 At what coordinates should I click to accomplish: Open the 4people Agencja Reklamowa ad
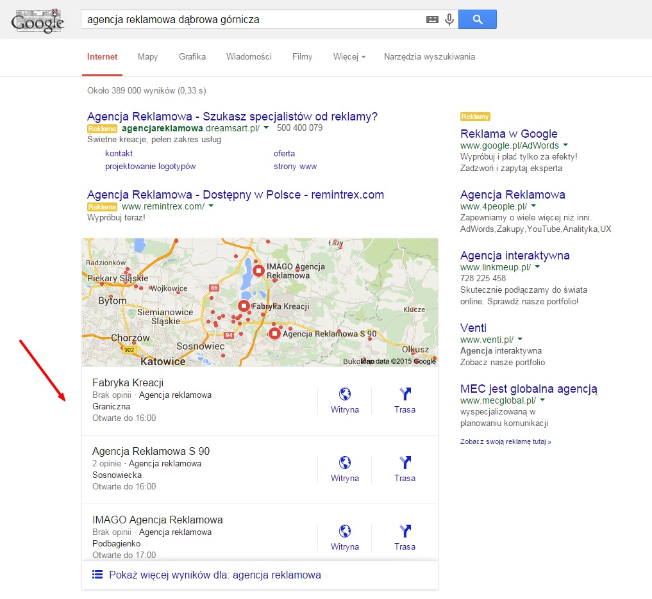tap(513, 195)
